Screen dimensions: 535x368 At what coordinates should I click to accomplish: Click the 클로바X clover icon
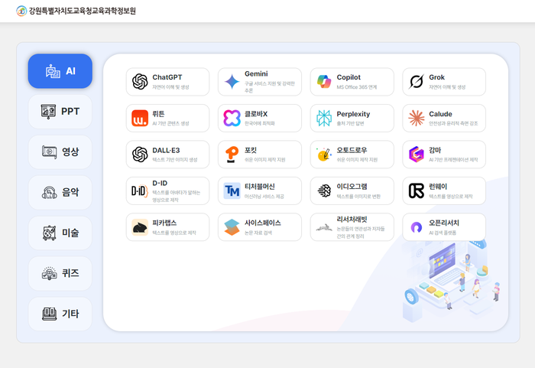[x=232, y=119]
